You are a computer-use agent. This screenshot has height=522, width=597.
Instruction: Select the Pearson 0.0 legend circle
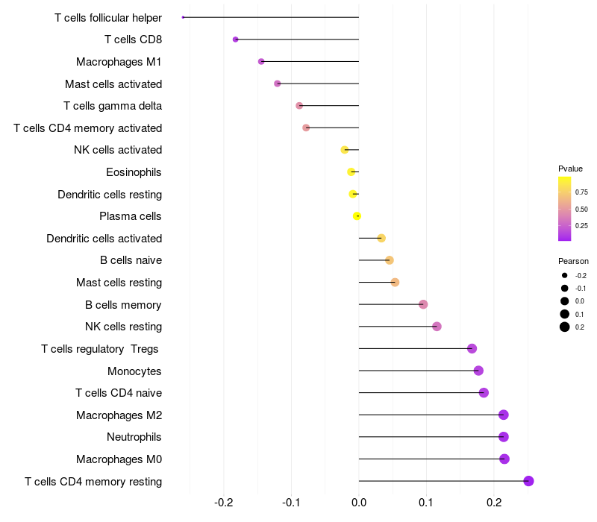[x=565, y=301]
